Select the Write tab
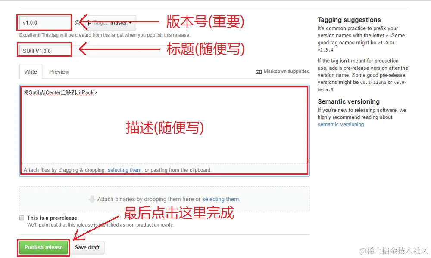 (x=31, y=71)
